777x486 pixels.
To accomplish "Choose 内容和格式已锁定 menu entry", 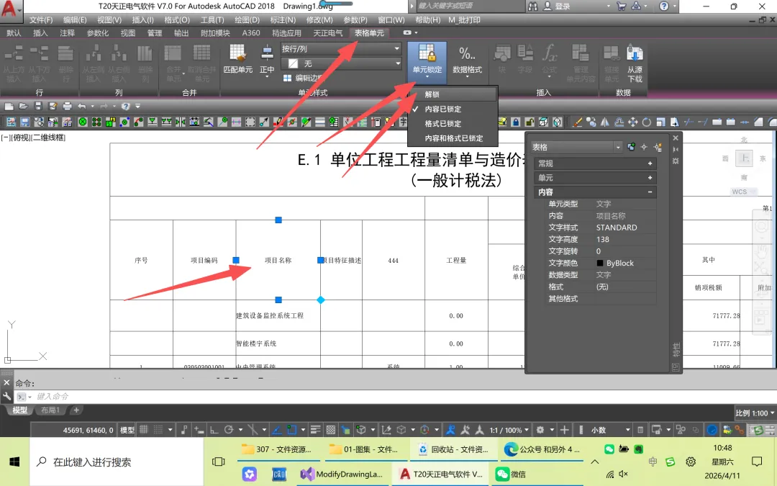I will pos(453,138).
